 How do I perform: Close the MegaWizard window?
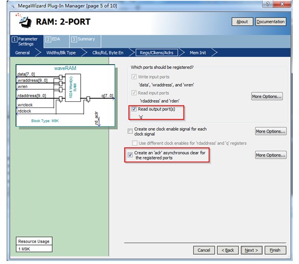pos(282,4)
